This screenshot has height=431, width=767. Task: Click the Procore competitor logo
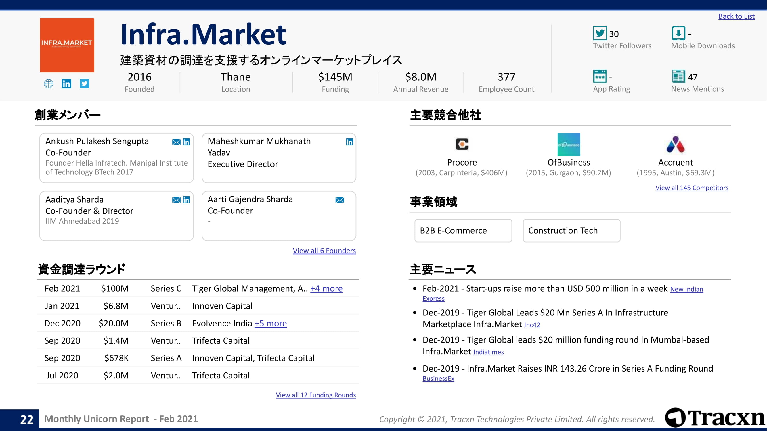[462, 145]
